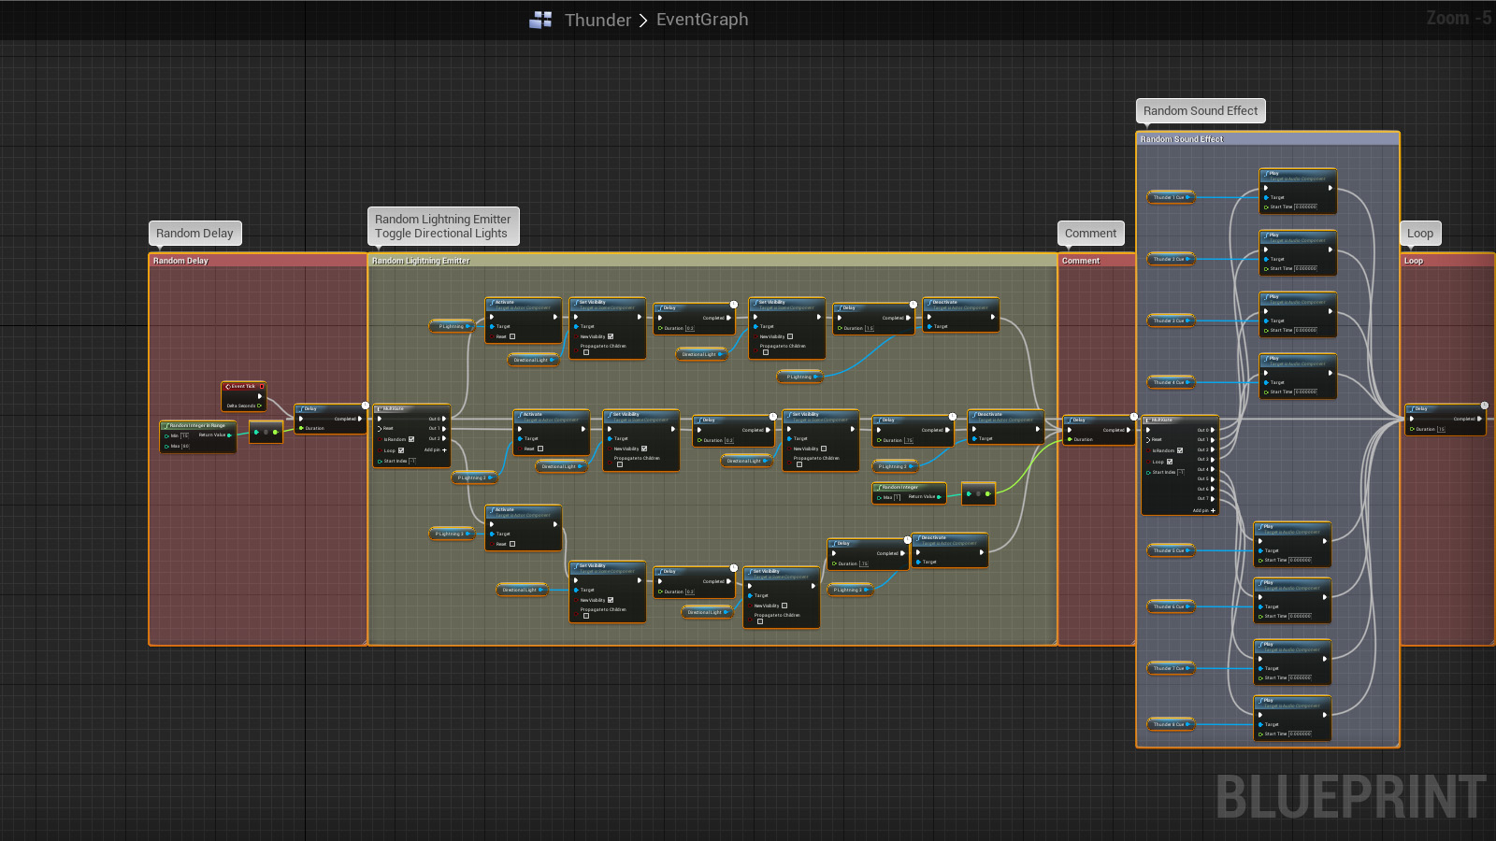Select the Play node targeting Thunder 7 Cue

(1292, 663)
